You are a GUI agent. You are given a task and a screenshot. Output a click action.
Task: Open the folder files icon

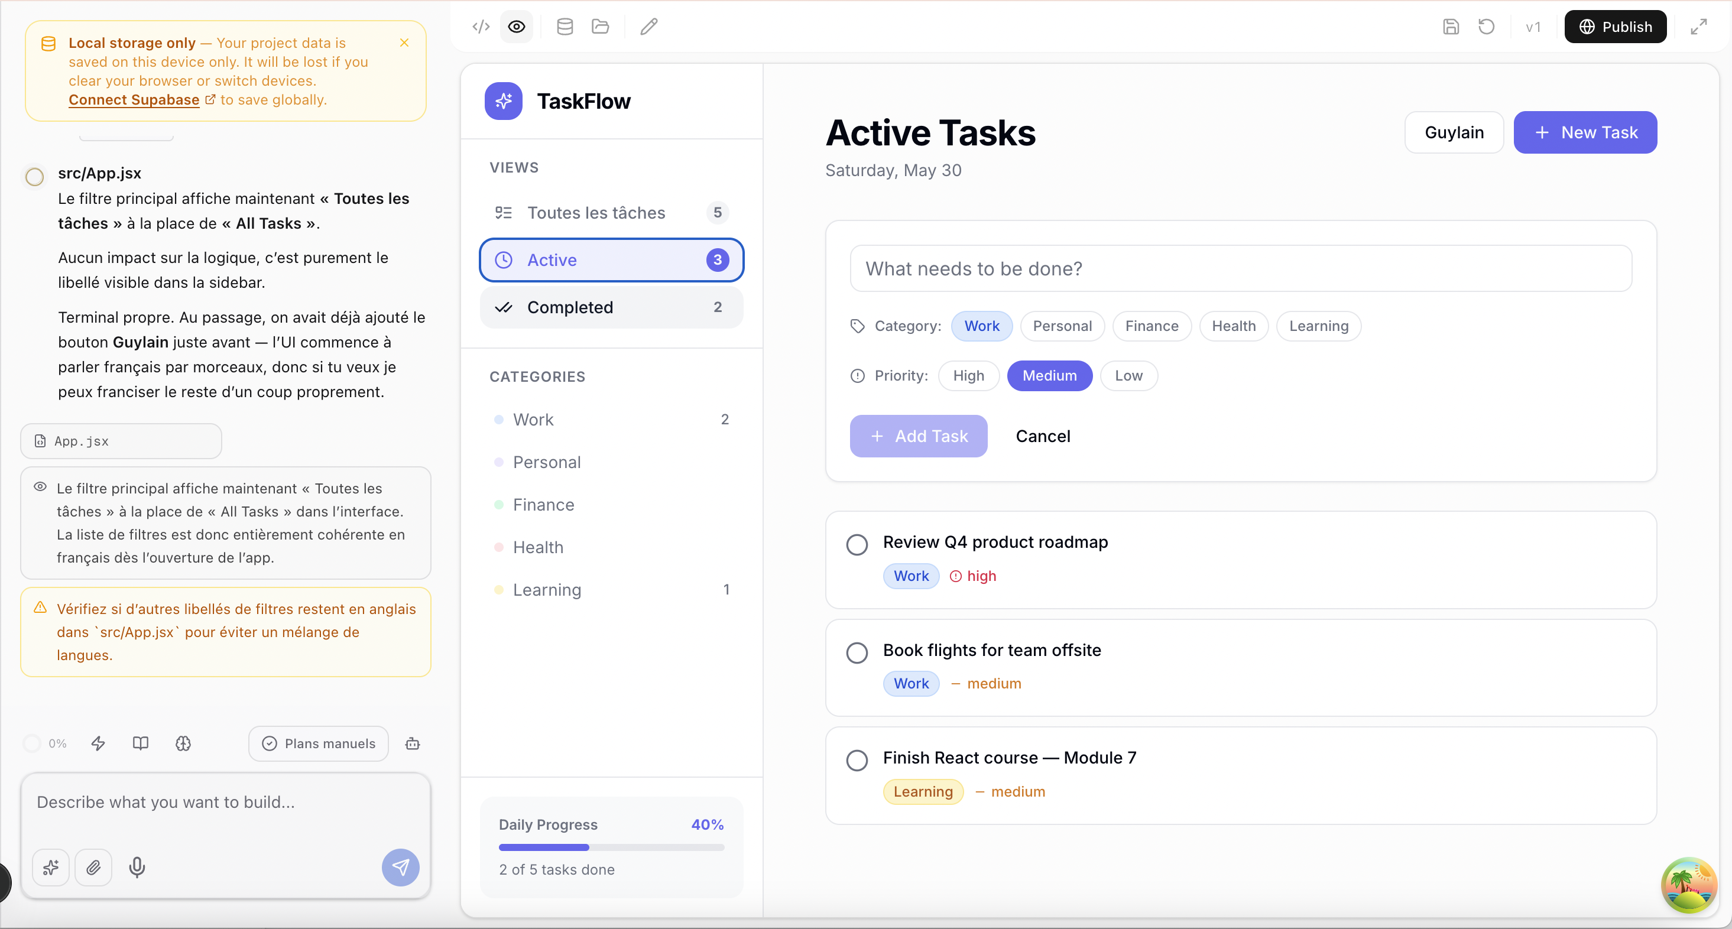(601, 27)
